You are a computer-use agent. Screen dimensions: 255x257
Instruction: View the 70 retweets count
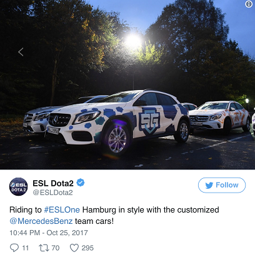(x=56, y=248)
